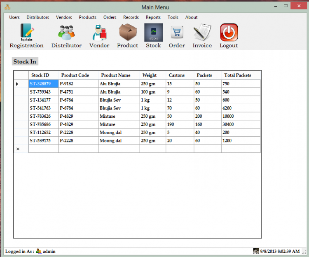
Task: Open the Tools menu
Action: pos(173,17)
